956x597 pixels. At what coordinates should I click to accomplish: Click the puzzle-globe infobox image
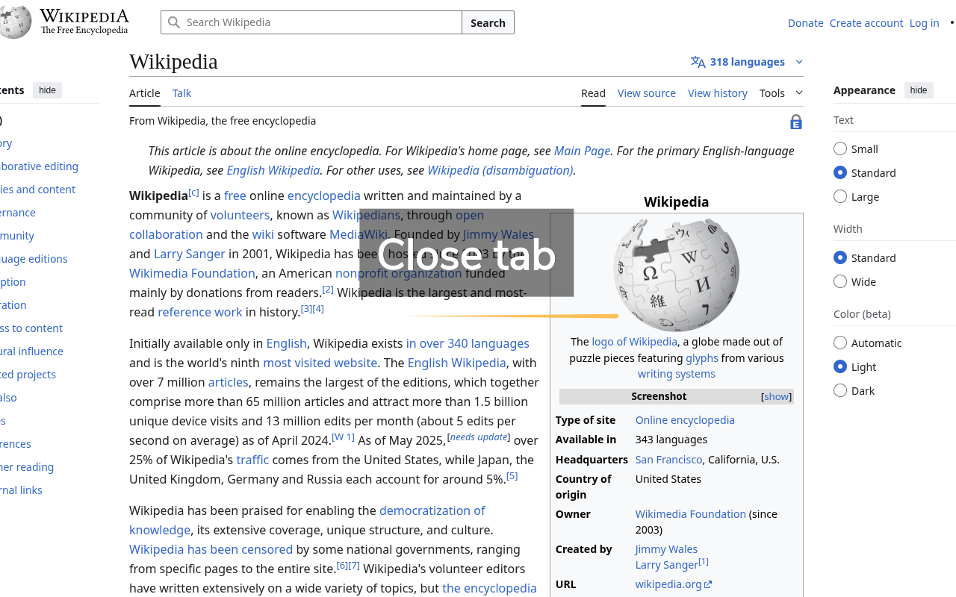tap(676, 274)
